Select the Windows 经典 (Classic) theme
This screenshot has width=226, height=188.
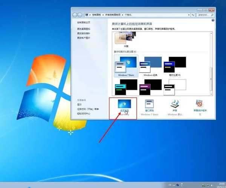[x=150, y=66]
